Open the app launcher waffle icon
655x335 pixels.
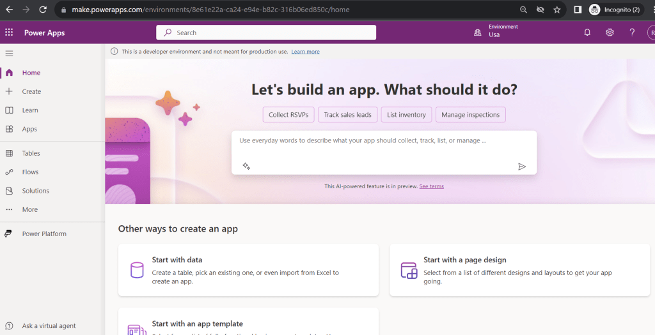pyautogui.click(x=9, y=33)
